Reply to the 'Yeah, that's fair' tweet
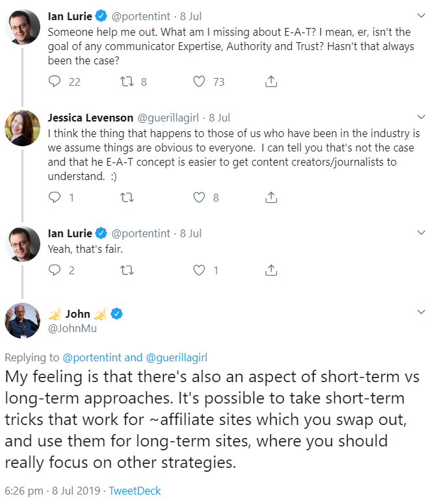Image resolution: width=432 pixels, height=503 pixels. [x=55, y=270]
